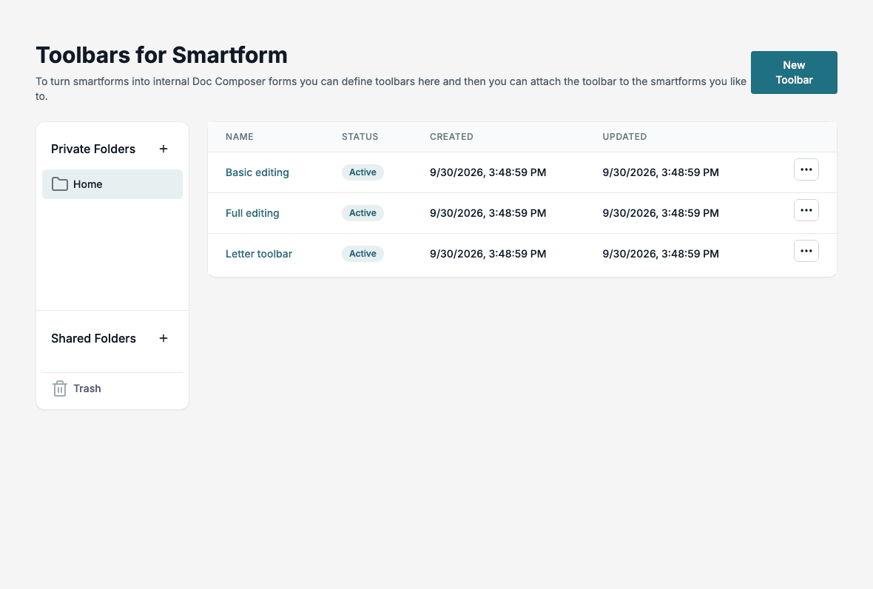Click the CREATED column header

point(451,137)
